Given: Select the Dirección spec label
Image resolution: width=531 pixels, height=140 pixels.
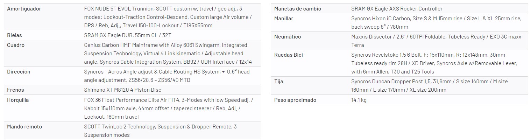Looking at the screenshot, I should coord(19,72).
